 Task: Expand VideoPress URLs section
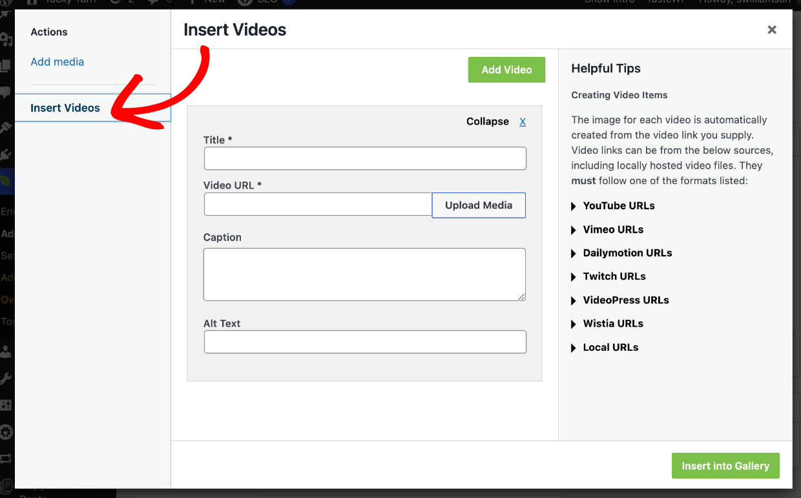pyautogui.click(x=620, y=300)
